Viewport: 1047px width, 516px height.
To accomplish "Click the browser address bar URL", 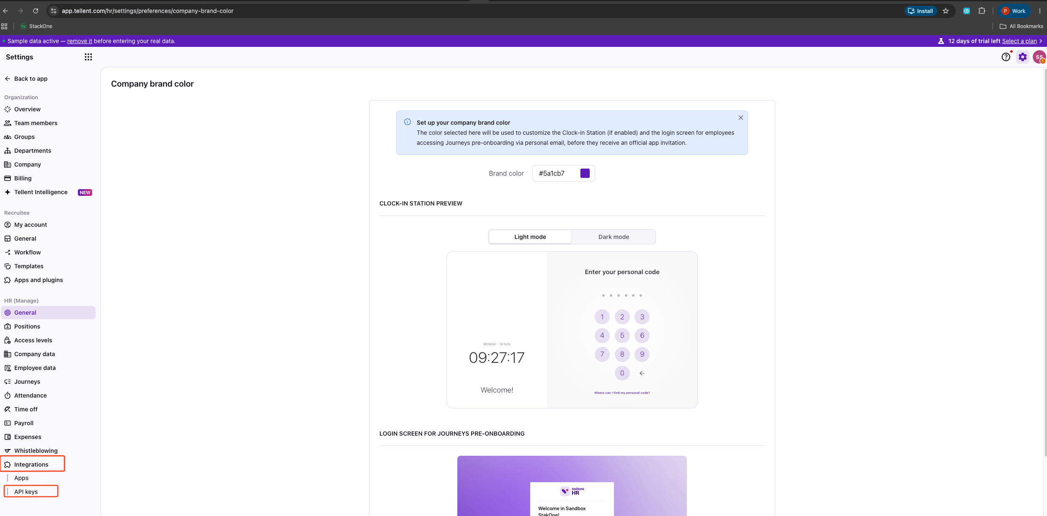I will pos(147,11).
